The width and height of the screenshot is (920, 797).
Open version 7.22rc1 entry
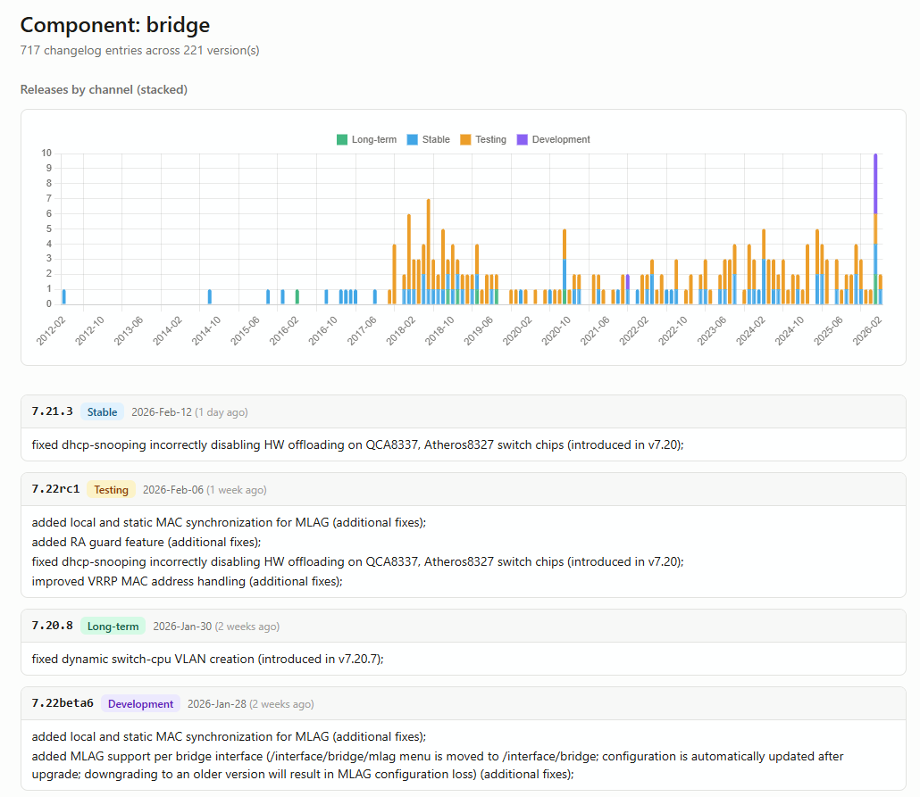(55, 489)
